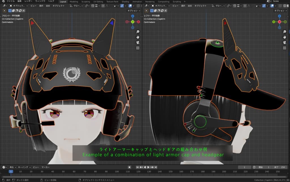Switch left viewport to orthographic grid icon
This screenshot has width=290, height=182.
pyautogui.click(x=138, y=48)
